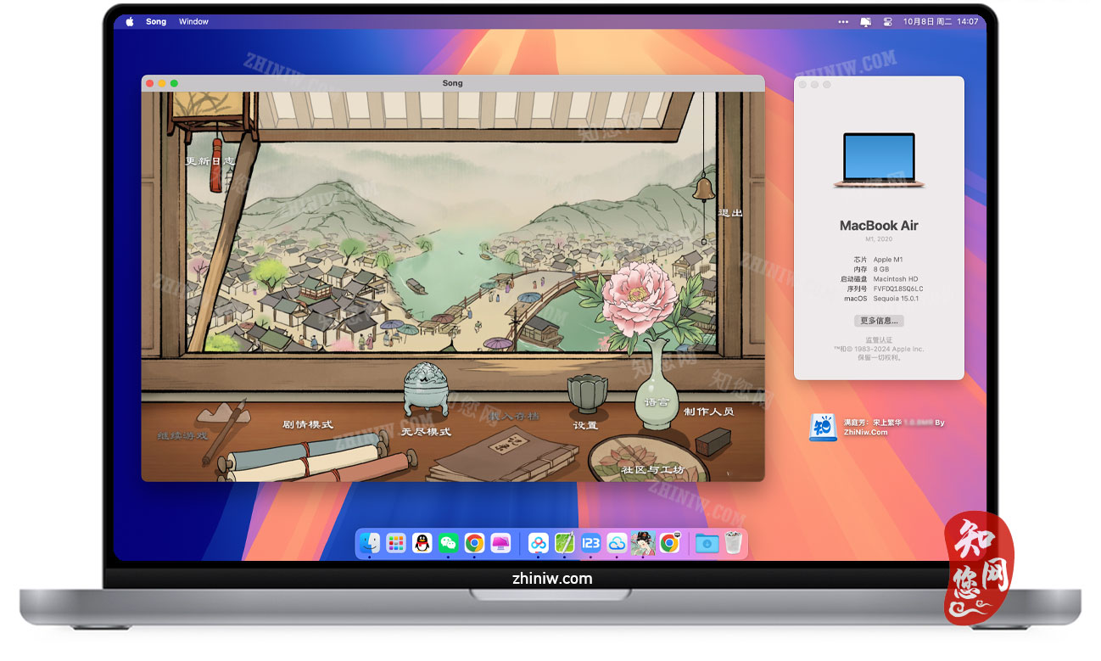Open green map-and-pen app in Dock
This screenshot has width=1101, height=661.
(564, 543)
